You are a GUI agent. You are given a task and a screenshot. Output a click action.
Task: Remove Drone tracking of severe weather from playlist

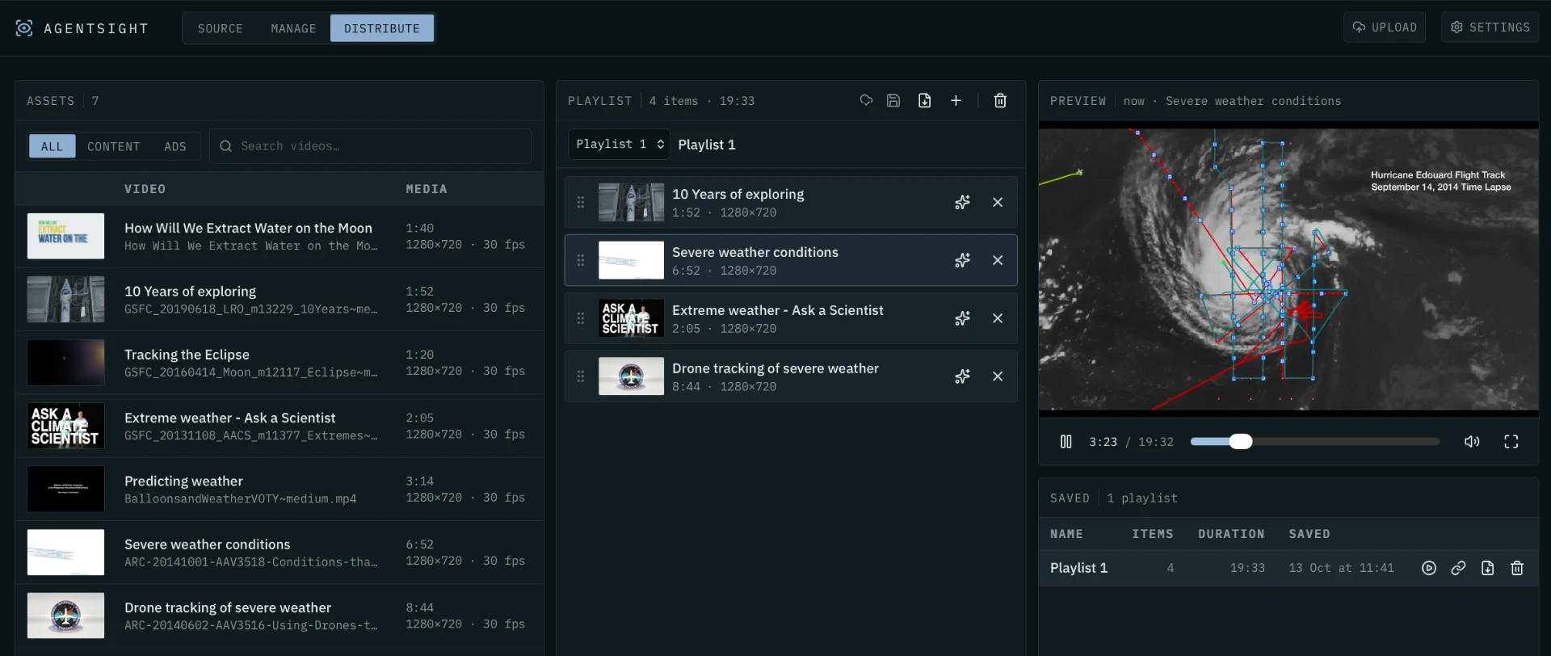coord(998,377)
